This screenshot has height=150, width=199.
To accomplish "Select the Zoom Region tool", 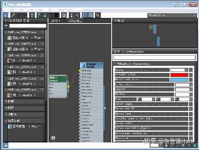I will 178,145.
